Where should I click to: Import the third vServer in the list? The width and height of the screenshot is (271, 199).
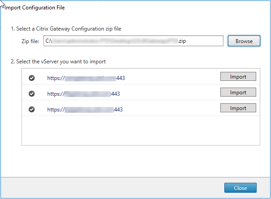(238, 108)
